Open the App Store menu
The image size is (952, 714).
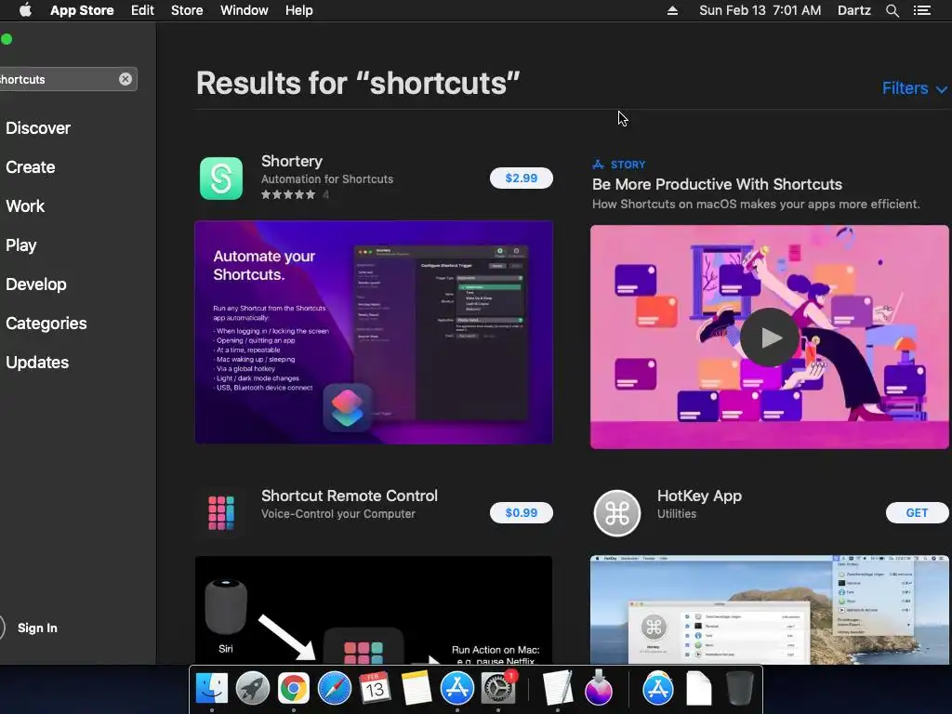click(x=82, y=10)
